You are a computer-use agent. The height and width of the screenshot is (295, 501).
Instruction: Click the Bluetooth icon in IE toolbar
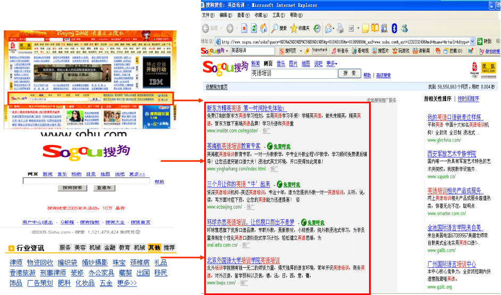click(394, 28)
